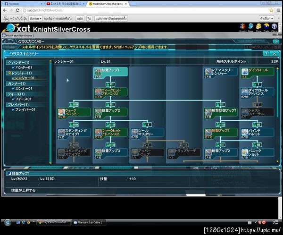Select the アッパートラップ locked skill

[x=147, y=153]
